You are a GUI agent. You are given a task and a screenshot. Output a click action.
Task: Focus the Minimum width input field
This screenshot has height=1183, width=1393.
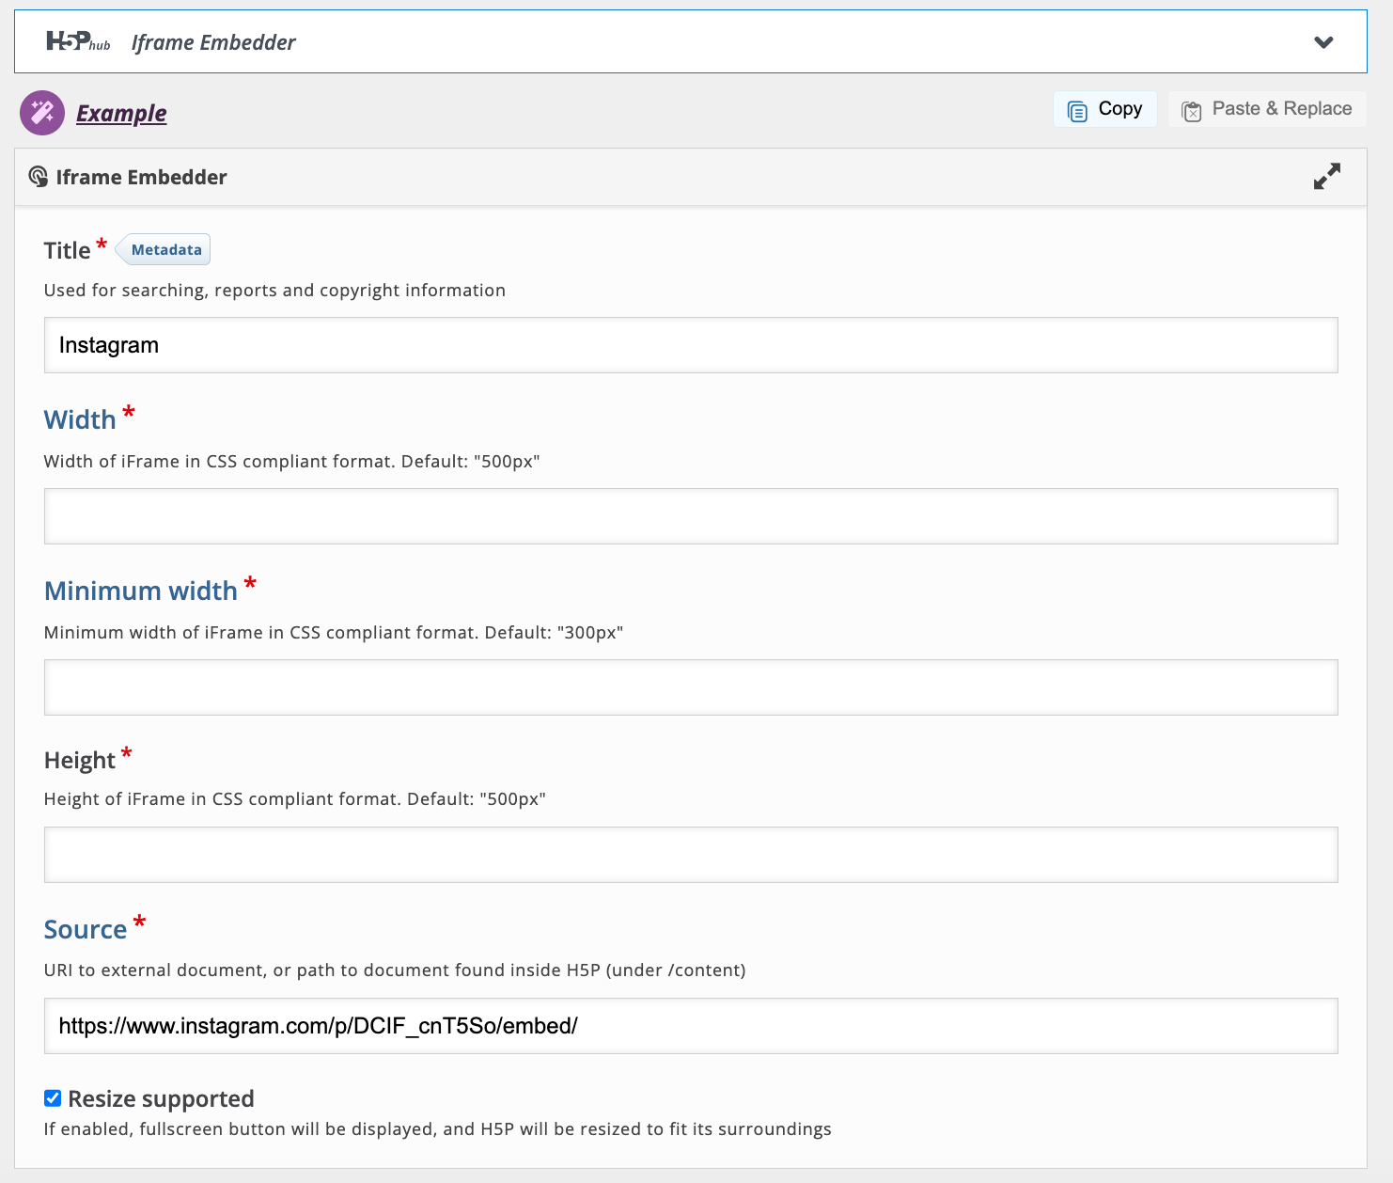click(691, 687)
